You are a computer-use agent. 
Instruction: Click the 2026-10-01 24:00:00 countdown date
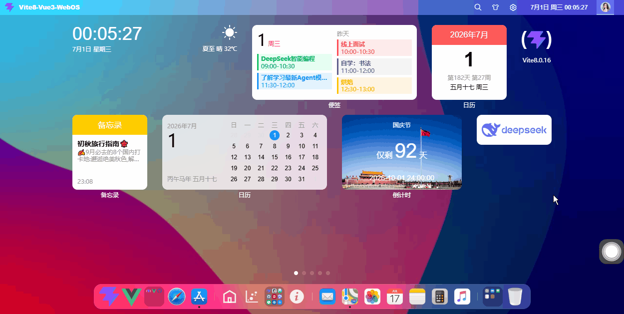(x=402, y=178)
